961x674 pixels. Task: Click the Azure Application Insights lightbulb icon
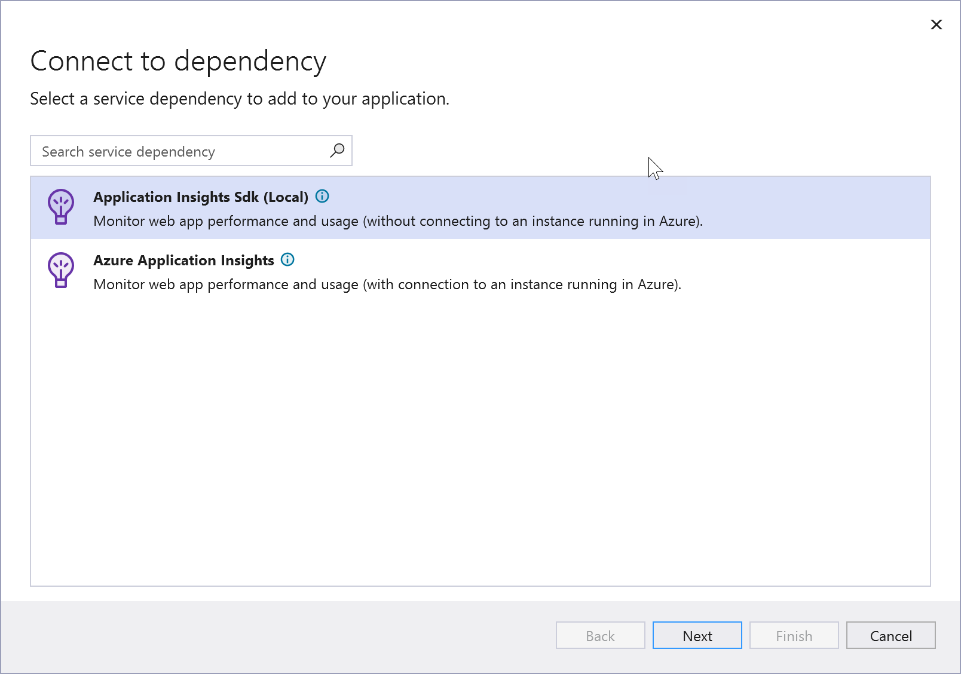point(61,270)
